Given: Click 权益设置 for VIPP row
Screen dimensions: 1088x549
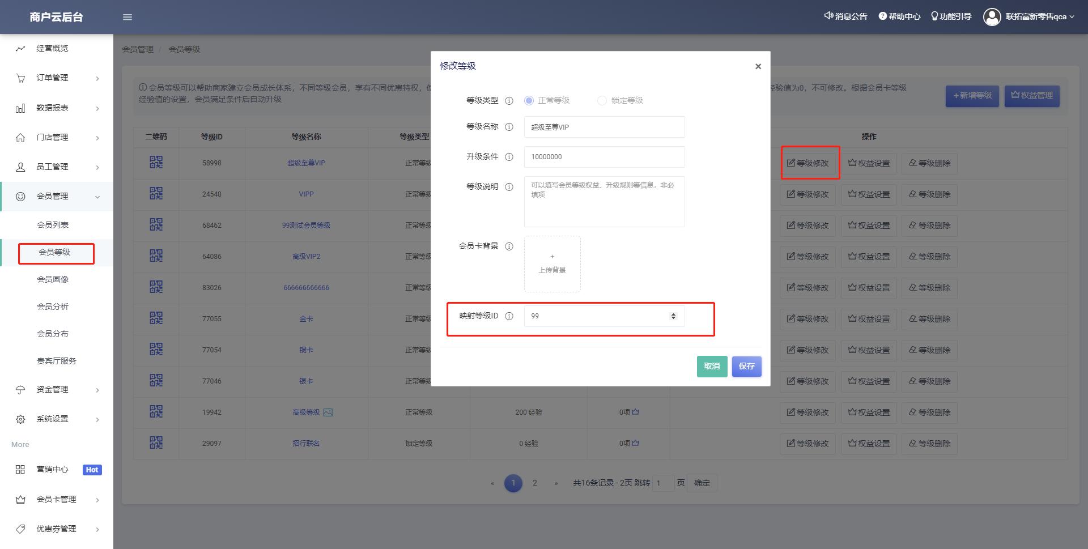Looking at the screenshot, I should pos(869,194).
